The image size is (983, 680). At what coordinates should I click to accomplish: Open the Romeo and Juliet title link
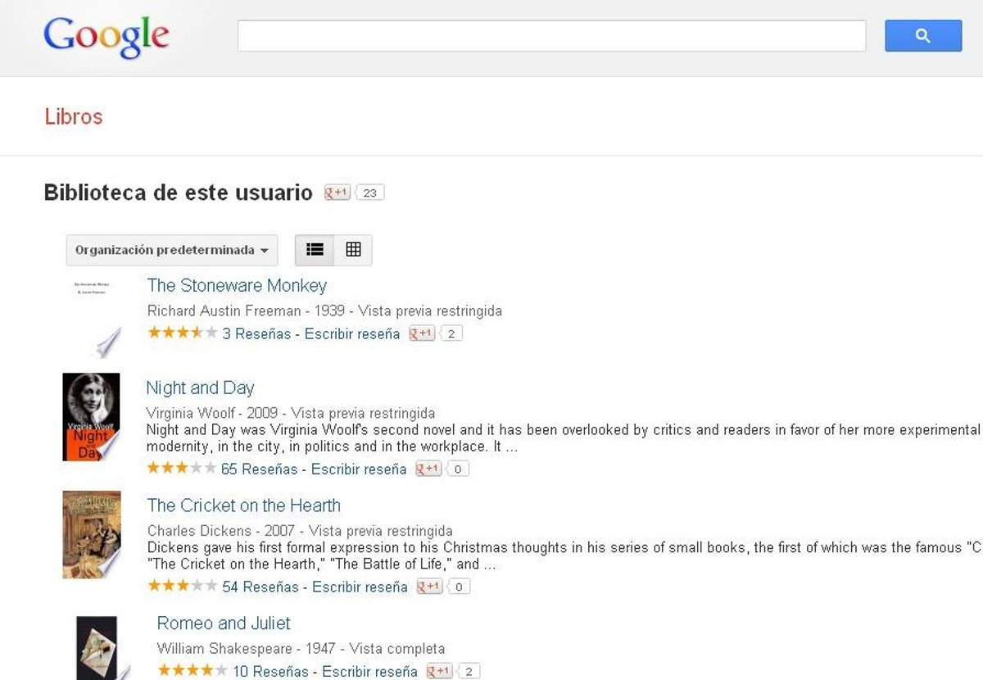[x=224, y=623]
